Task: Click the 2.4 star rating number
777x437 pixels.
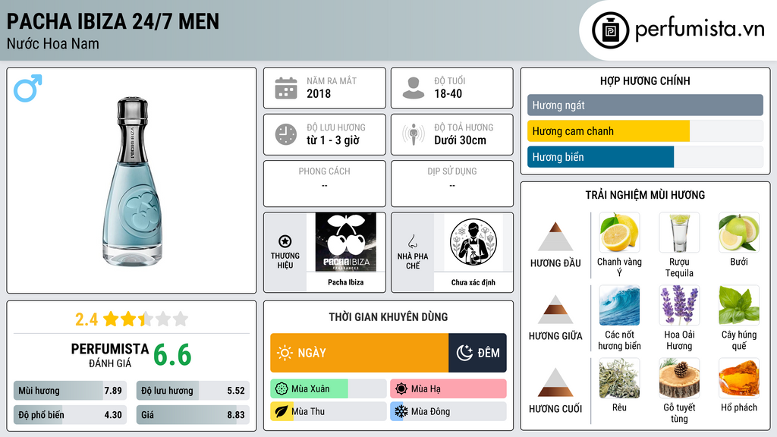Action: [x=87, y=319]
